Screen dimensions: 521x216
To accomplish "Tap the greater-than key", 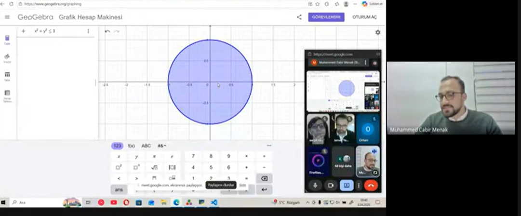I will coord(136,178).
